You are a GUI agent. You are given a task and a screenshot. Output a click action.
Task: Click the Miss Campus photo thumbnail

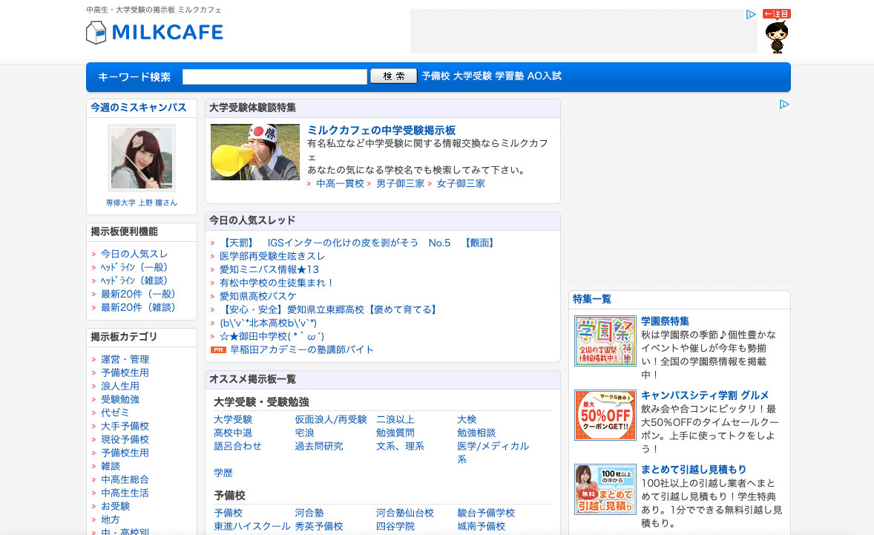pos(142,158)
